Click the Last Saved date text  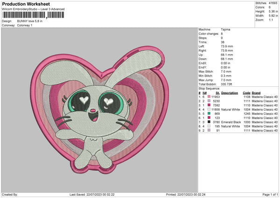[x=88, y=194]
